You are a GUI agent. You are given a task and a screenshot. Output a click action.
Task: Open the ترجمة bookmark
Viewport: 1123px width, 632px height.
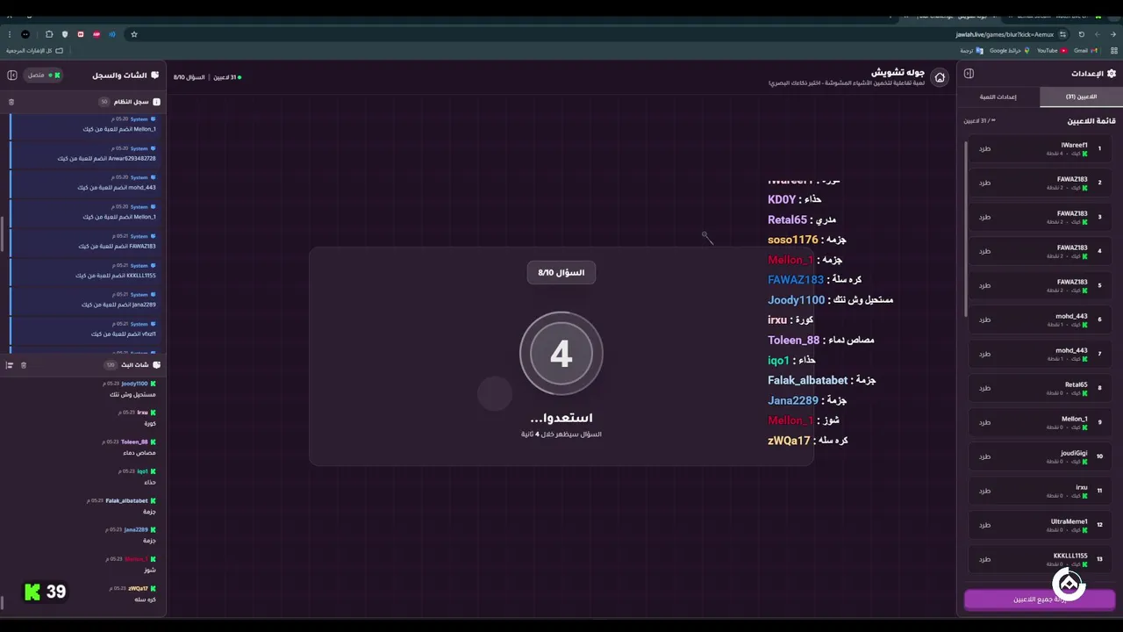click(x=969, y=51)
